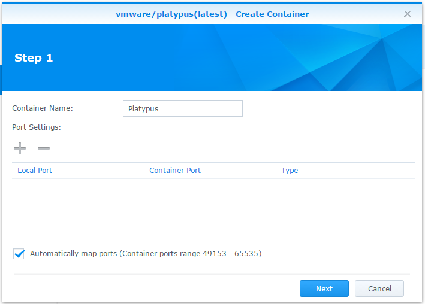Focus the Container Name input field
The width and height of the screenshot is (425, 304).
pyautogui.click(x=182, y=108)
